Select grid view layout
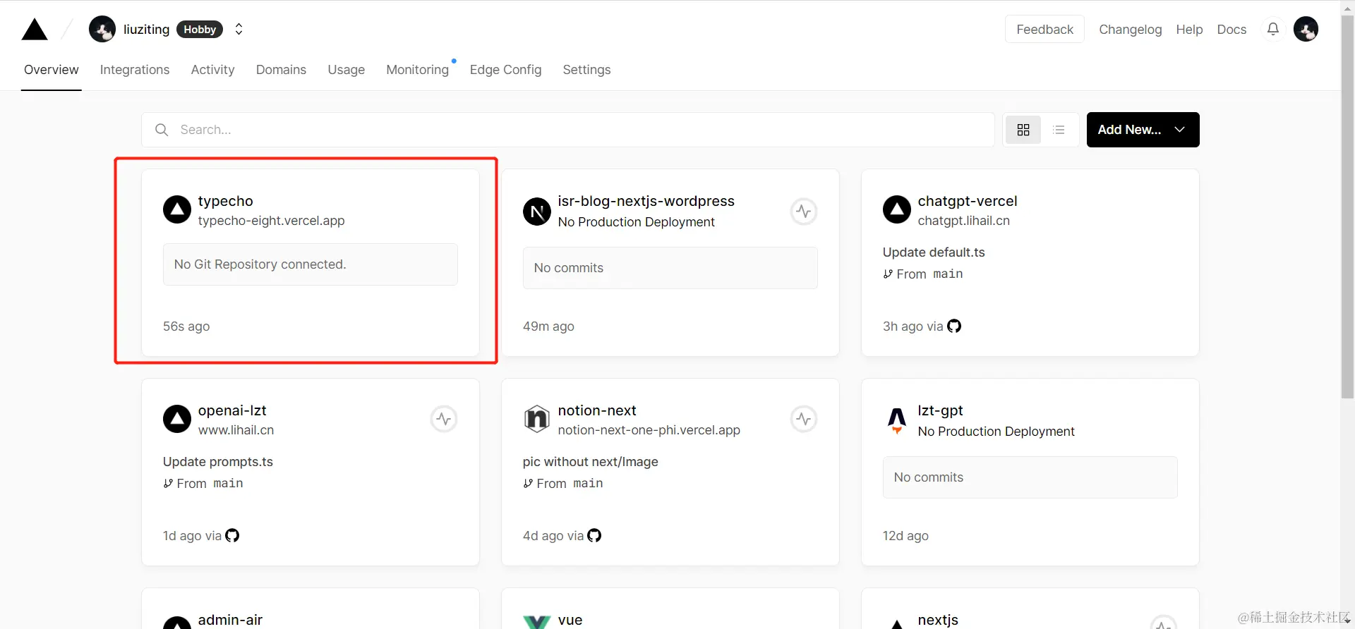The height and width of the screenshot is (629, 1355). point(1023,130)
